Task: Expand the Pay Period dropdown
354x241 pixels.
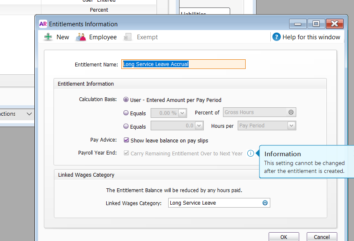Action: (x=291, y=125)
